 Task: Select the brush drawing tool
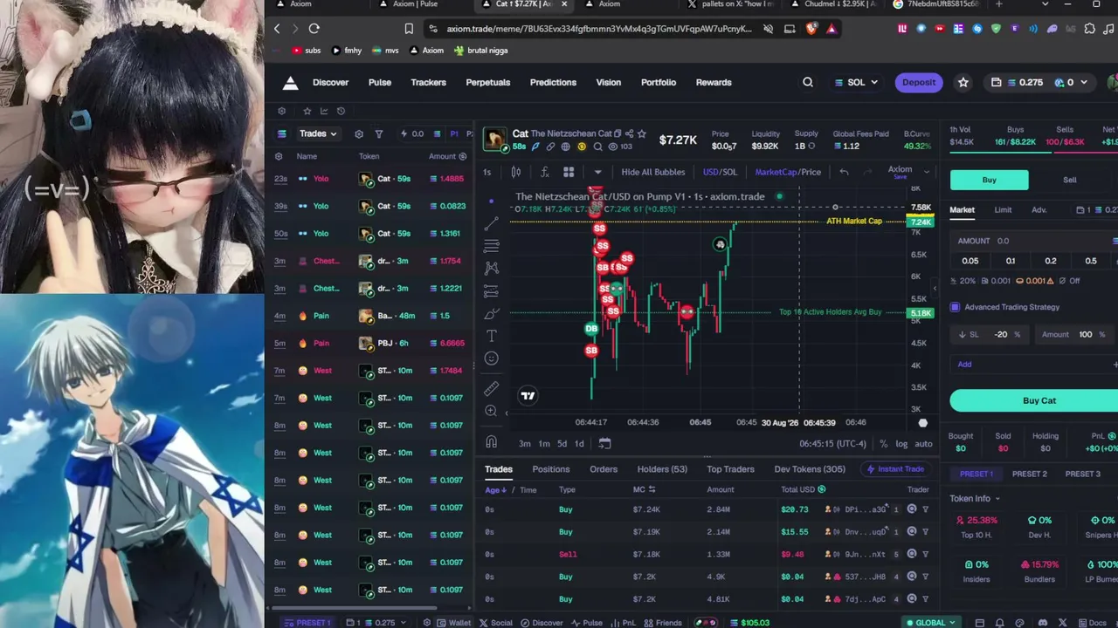point(492,314)
